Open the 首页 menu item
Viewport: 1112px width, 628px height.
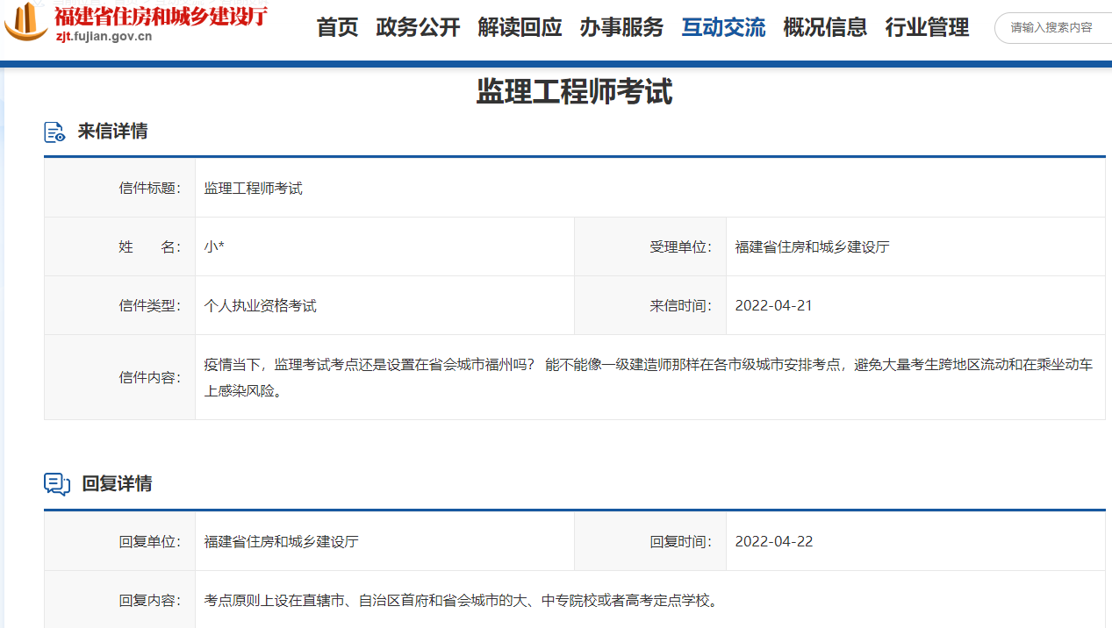pyautogui.click(x=336, y=27)
